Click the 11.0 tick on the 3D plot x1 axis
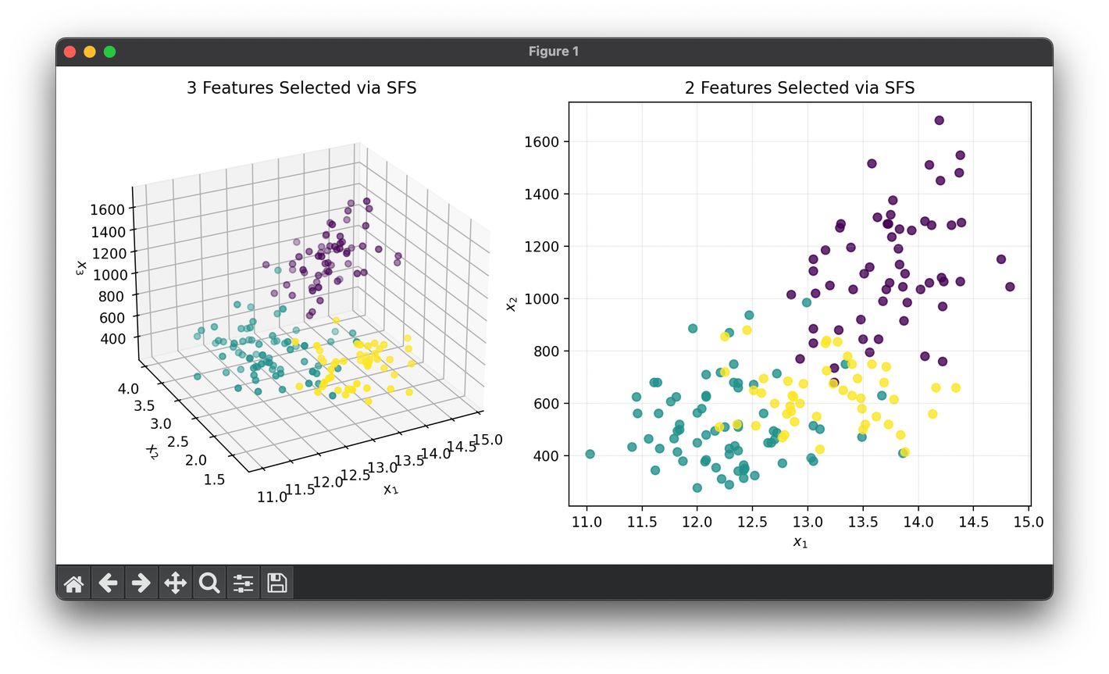This screenshot has width=1109, height=674. pos(272,497)
